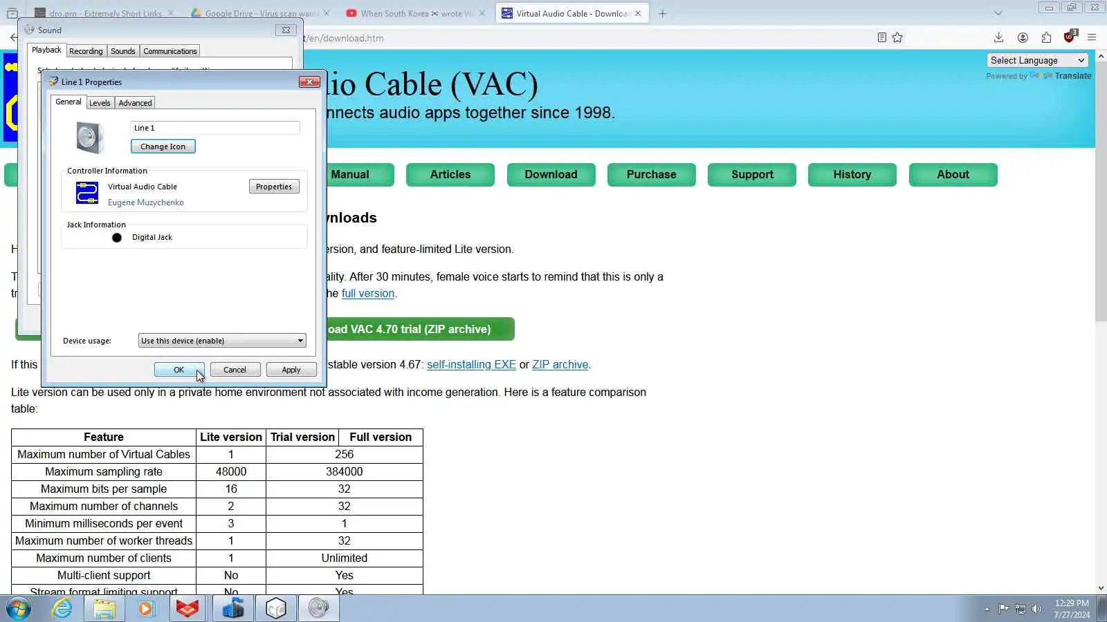Screen dimensions: 1107x622
Task: Click the Virtual Audio Cable controller icon
Action: pos(87,193)
